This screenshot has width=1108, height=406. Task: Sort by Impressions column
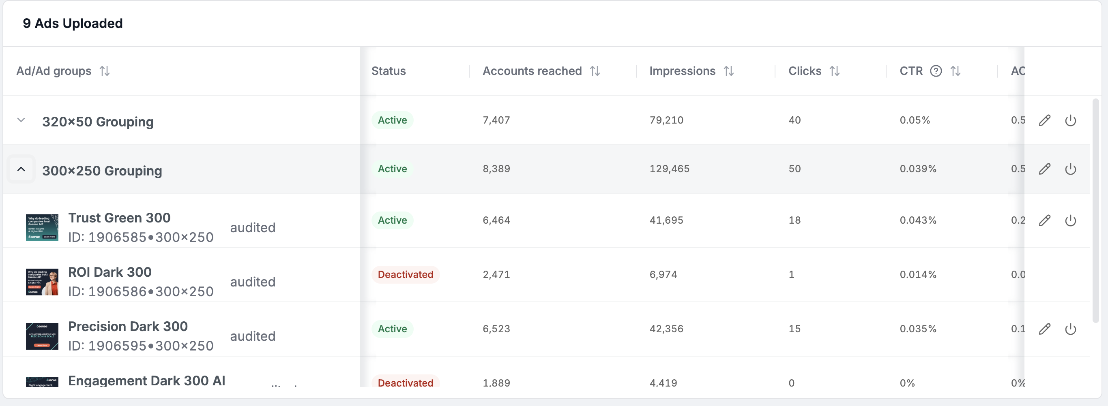(729, 71)
